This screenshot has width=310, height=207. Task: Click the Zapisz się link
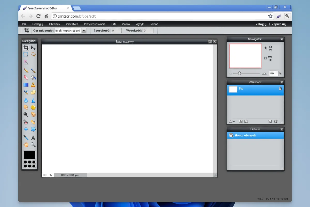278,24
